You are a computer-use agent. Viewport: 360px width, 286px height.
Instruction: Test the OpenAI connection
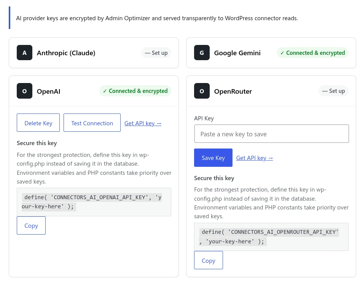(92, 123)
